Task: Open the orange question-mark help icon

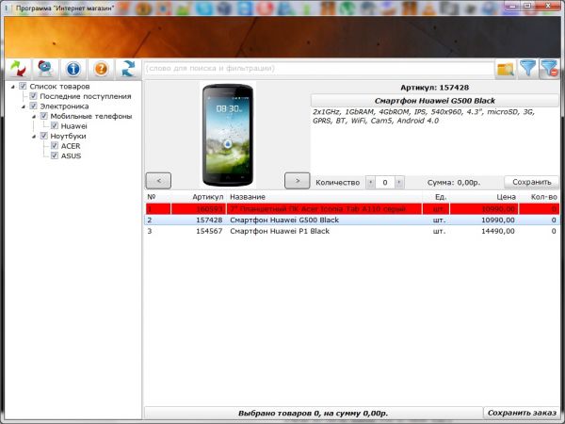Action: [x=101, y=69]
